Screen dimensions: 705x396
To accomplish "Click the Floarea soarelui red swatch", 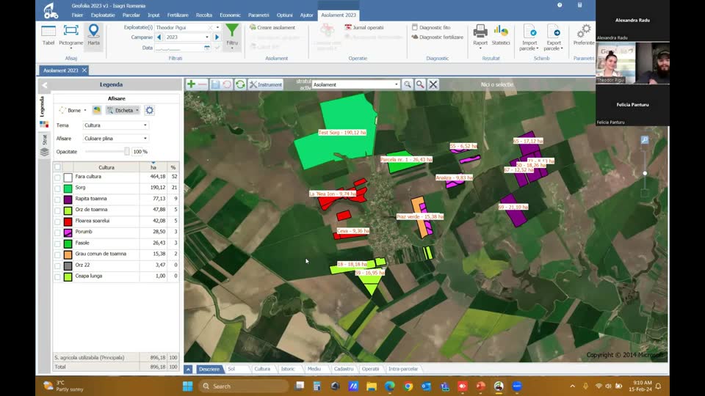I will click(x=68, y=221).
